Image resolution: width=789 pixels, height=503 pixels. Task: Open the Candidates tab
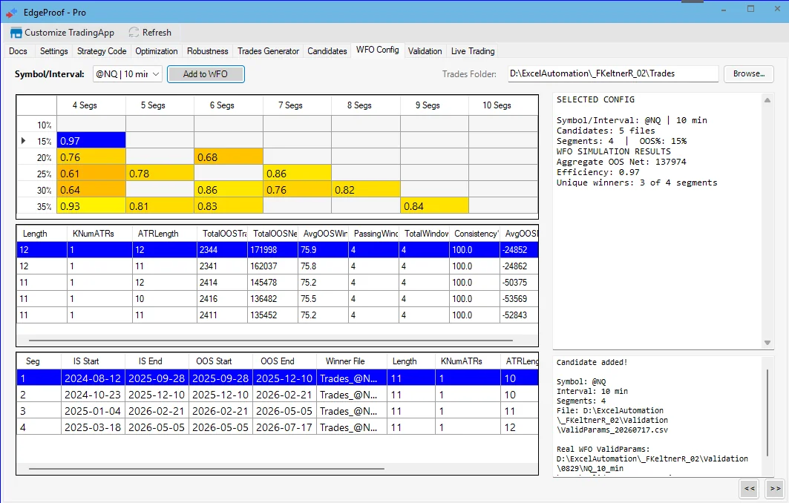pos(327,50)
